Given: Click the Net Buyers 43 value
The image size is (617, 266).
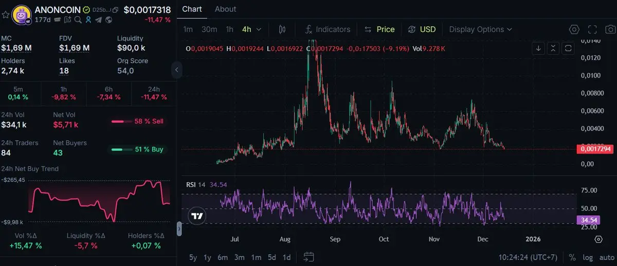Looking at the screenshot, I should tap(59, 153).
